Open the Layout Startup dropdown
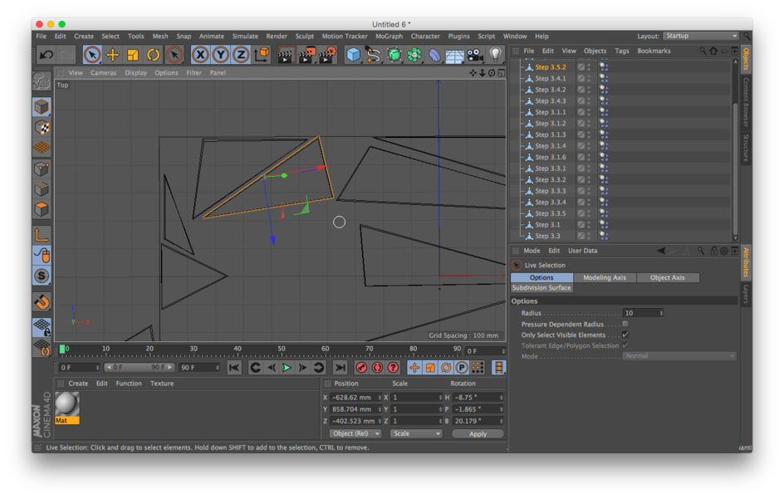The width and height of the screenshot is (784, 498). pos(700,36)
